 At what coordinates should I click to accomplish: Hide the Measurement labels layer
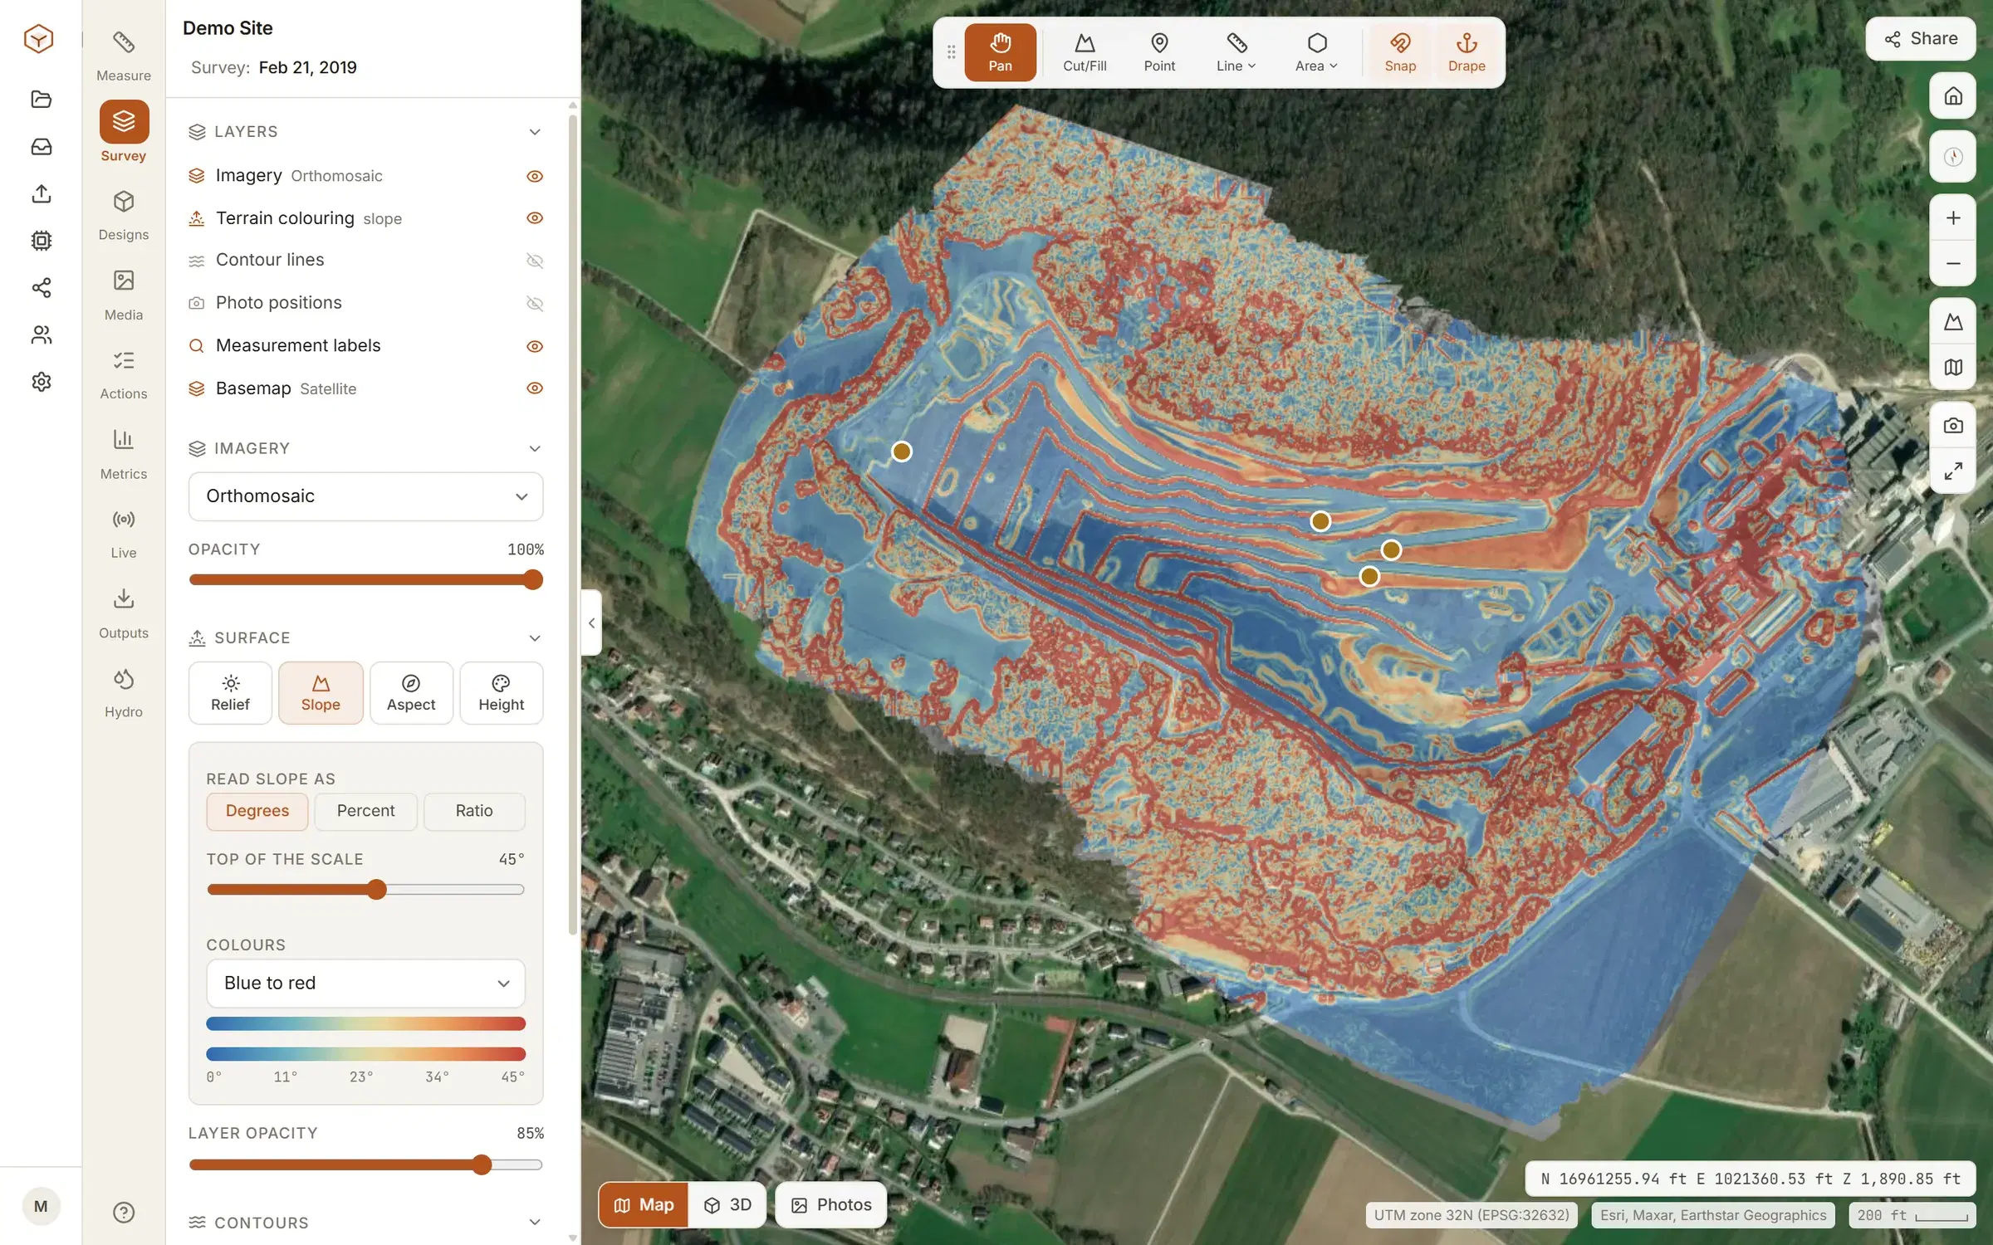535,346
